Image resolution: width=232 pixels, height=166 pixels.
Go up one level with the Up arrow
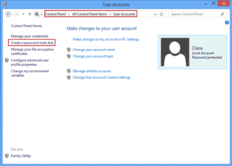30,14
